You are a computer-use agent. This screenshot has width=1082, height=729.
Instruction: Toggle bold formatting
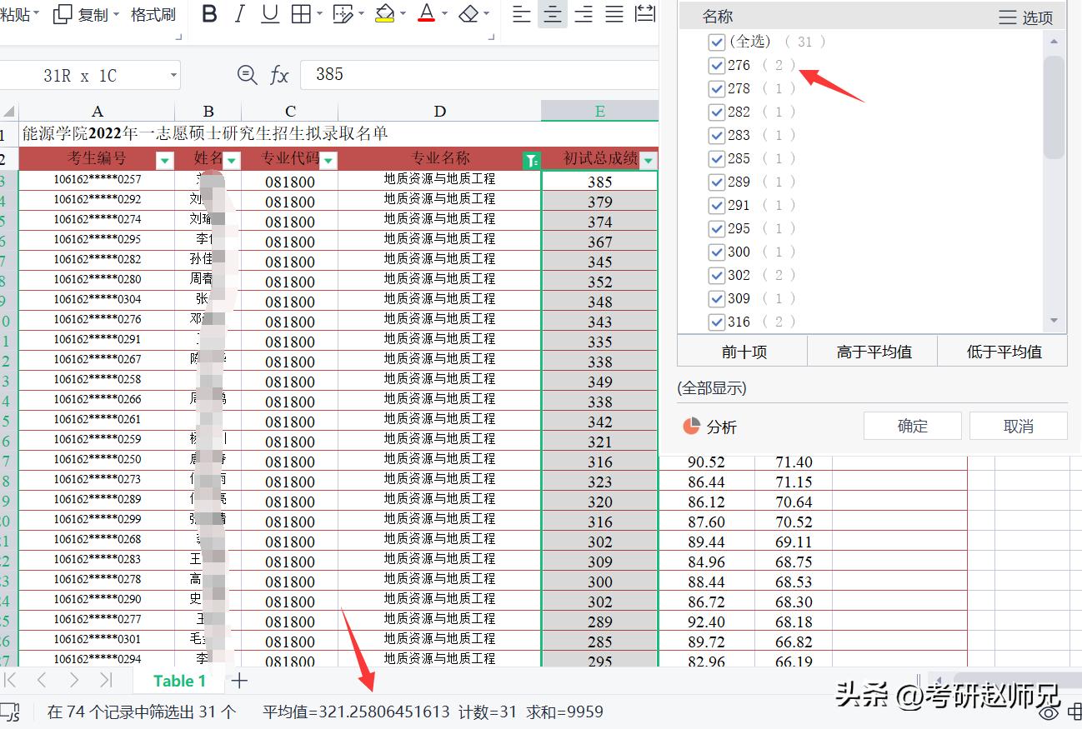tap(209, 13)
